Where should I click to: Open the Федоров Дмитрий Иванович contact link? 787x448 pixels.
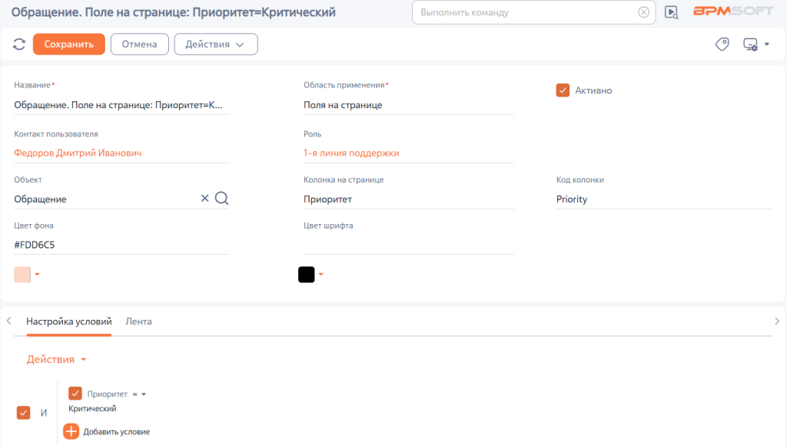pos(78,153)
